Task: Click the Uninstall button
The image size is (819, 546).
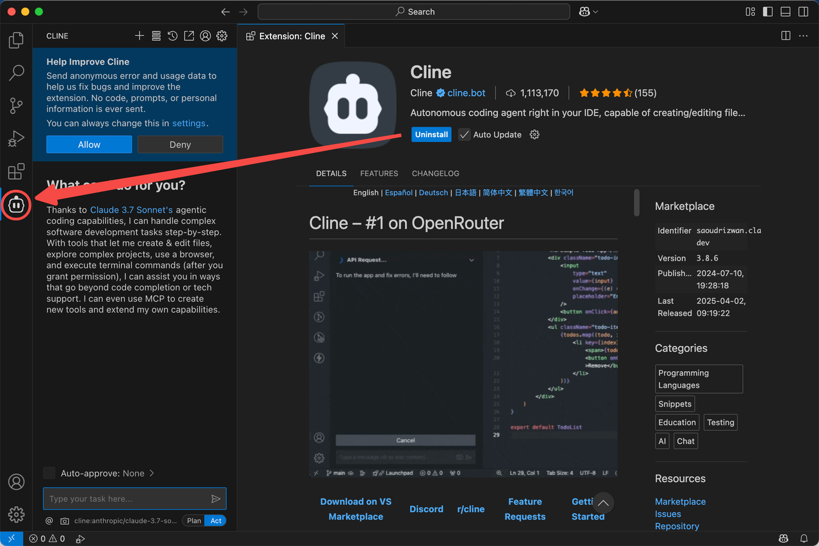Action: coord(431,134)
